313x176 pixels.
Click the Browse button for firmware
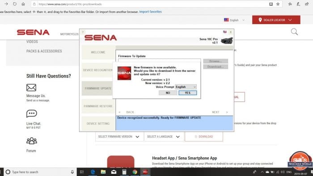pos(216,61)
